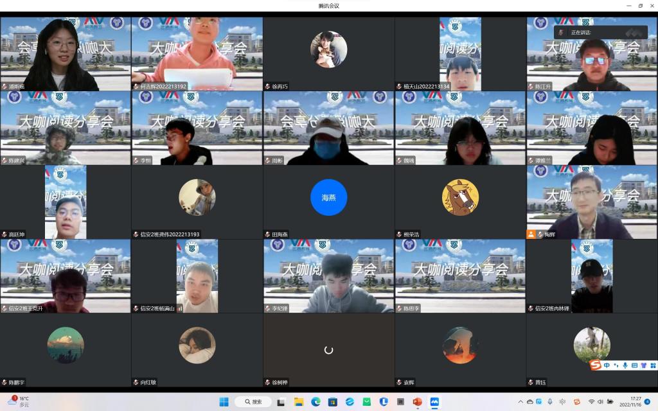Open Tencent Meeting in taskbar
The height and width of the screenshot is (411, 658).
[x=434, y=402]
